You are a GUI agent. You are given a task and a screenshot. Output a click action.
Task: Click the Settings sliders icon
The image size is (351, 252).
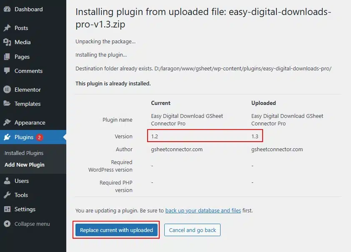(x=7, y=209)
